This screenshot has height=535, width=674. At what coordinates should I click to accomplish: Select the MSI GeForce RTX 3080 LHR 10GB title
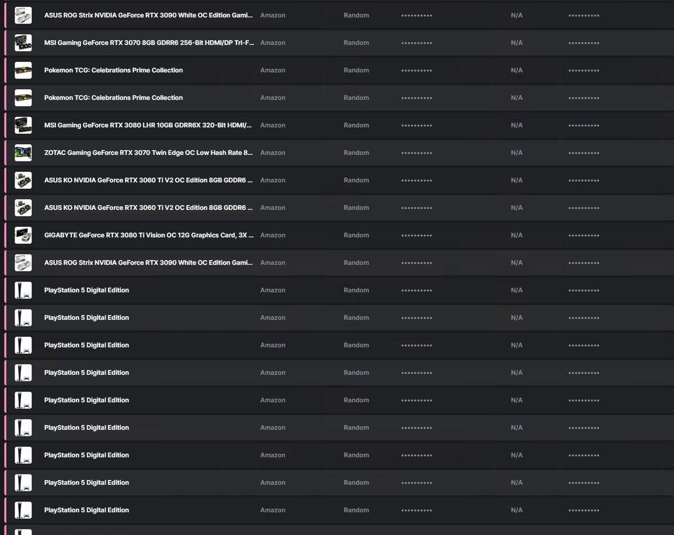[148, 125]
